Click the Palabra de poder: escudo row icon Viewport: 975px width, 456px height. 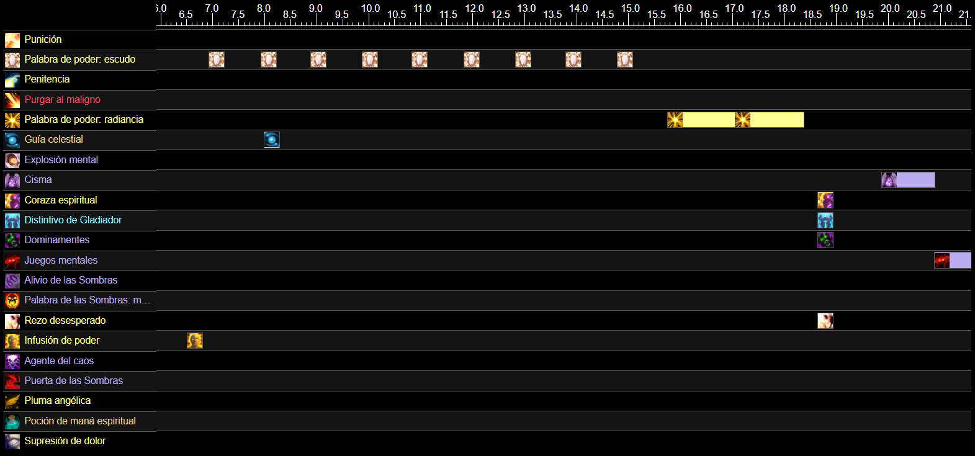click(12, 60)
